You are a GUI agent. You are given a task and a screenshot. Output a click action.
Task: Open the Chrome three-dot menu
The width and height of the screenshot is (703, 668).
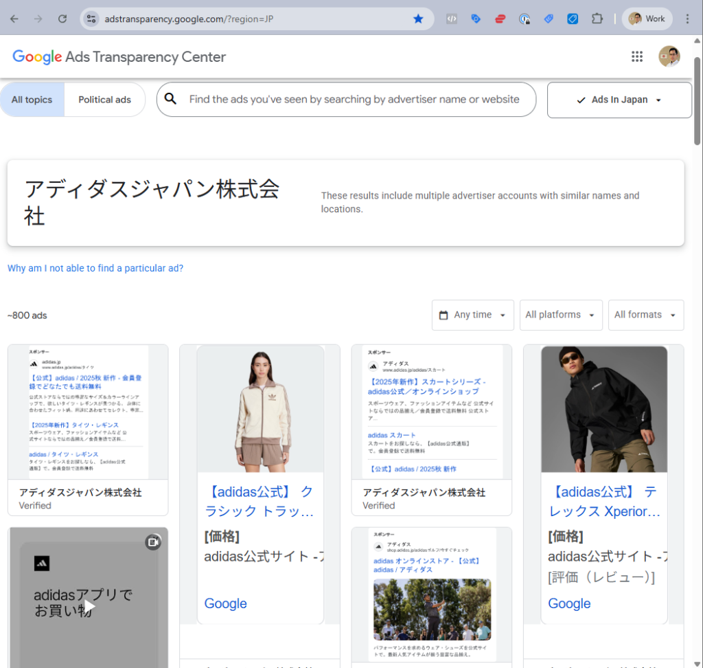pos(687,19)
